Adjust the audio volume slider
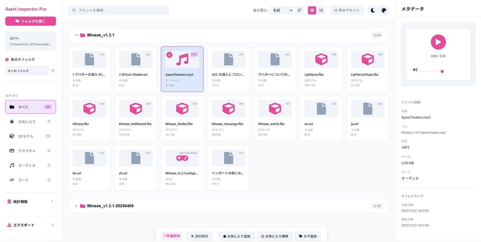 tap(431, 71)
